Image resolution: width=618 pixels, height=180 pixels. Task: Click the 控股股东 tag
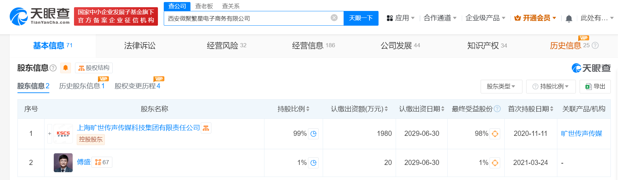pos(91,139)
